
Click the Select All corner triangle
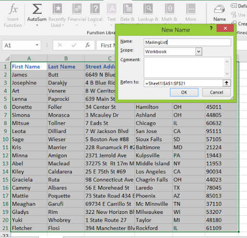(7, 58)
